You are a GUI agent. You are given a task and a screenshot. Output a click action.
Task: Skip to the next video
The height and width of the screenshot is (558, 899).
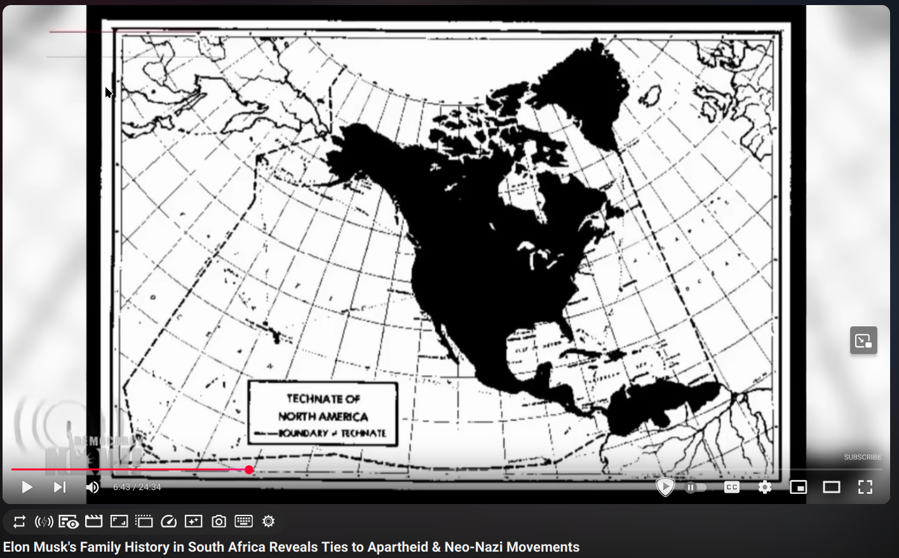[60, 487]
